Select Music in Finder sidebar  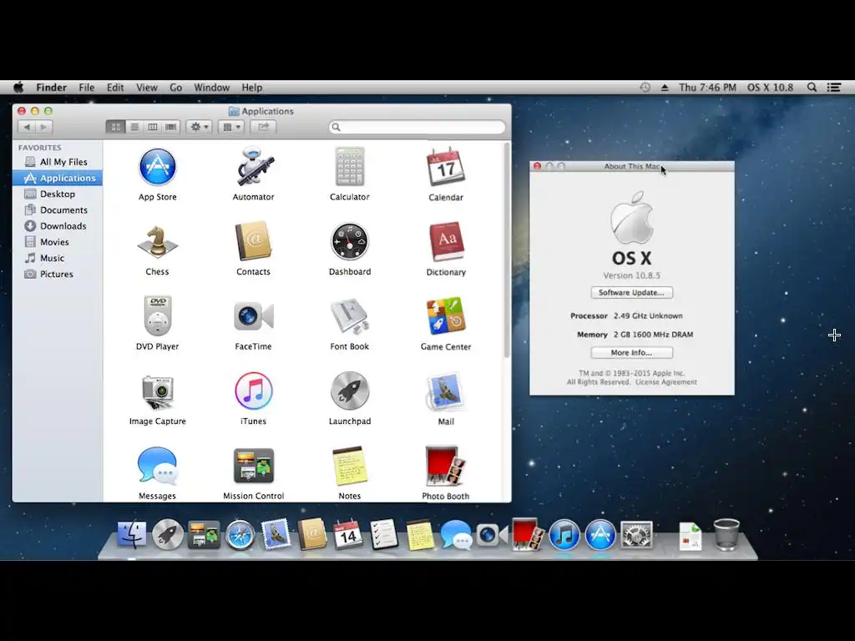click(57, 258)
